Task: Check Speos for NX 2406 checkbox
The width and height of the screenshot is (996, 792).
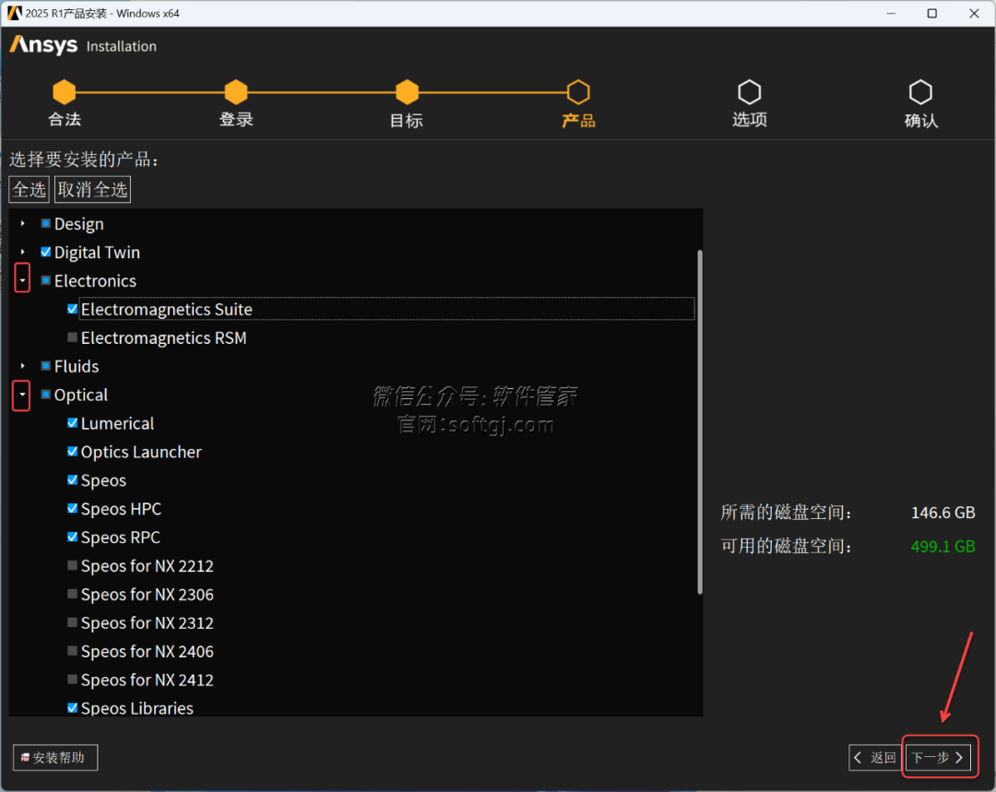Action: pyautogui.click(x=73, y=652)
